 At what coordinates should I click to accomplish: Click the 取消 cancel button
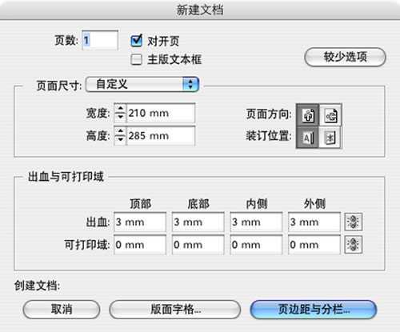(62, 310)
